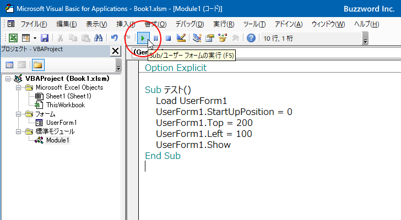
Task: Click the UserForm1.Show line
Action: pos(193,145)
